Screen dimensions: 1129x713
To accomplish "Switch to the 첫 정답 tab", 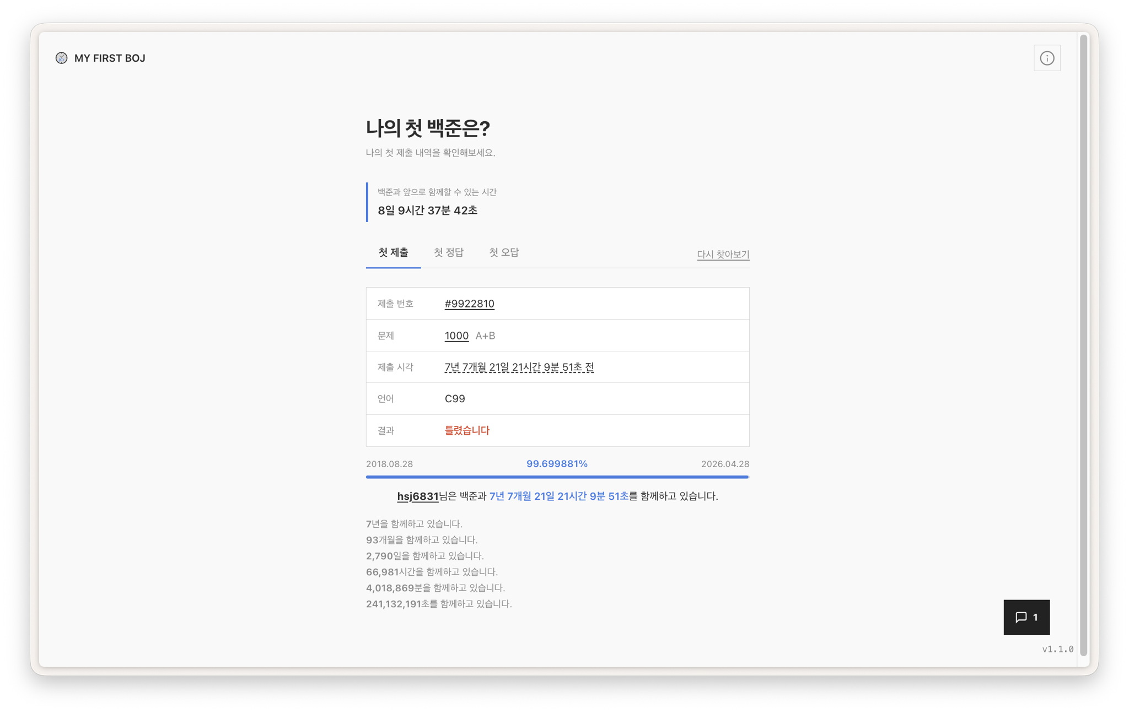I will 448,252.
